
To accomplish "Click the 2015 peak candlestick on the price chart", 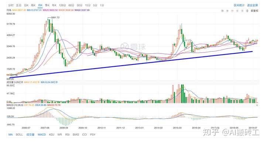I will tap(181, 31).
